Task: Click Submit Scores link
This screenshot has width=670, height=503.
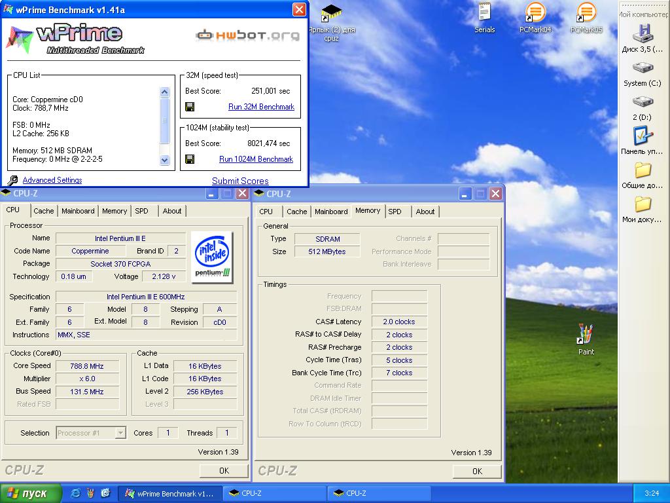Action: pyautogui.click(x=240, y=181)
